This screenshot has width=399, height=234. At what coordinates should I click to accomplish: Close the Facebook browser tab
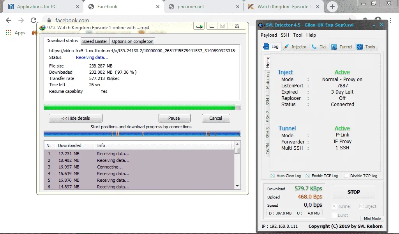pos(158,7)
